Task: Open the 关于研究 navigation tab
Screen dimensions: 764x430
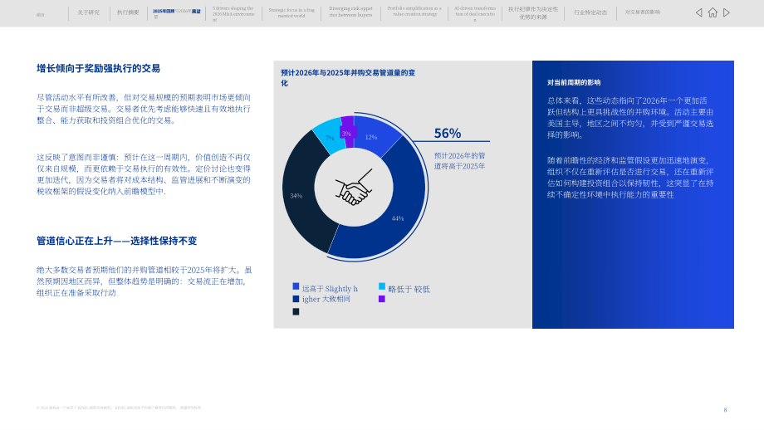Action: pyautogui.click(x=88, y=12)
